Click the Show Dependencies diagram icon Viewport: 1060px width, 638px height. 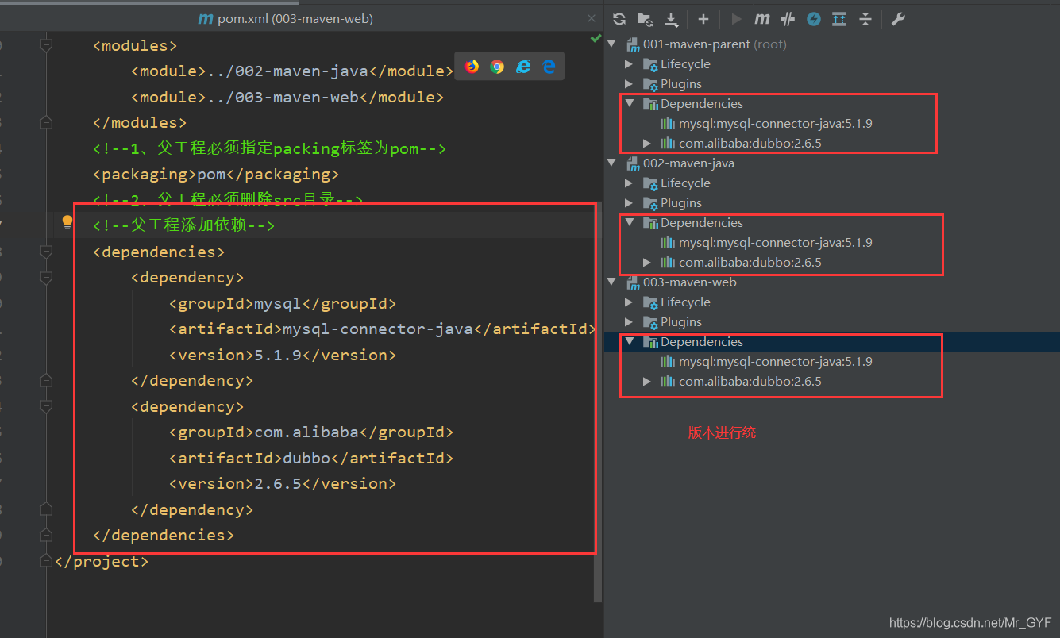tap(839, 19)
